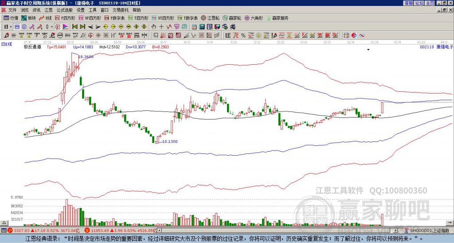
Task: Click the pink flag chart icon
Action: point(66,27)
